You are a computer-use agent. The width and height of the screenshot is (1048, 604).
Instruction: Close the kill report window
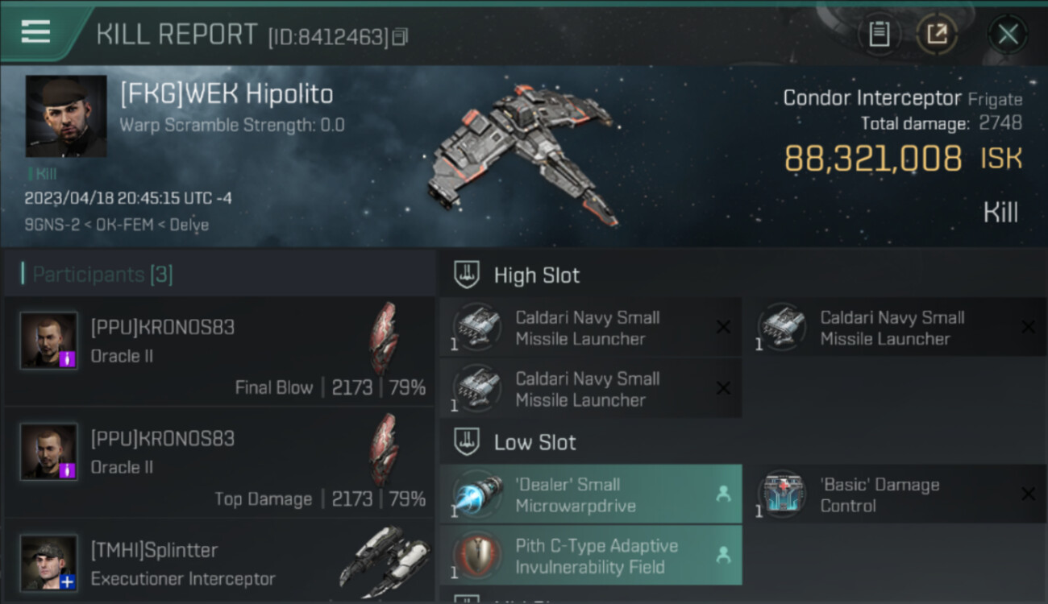pyautogui.click(x=1008, y=35)
